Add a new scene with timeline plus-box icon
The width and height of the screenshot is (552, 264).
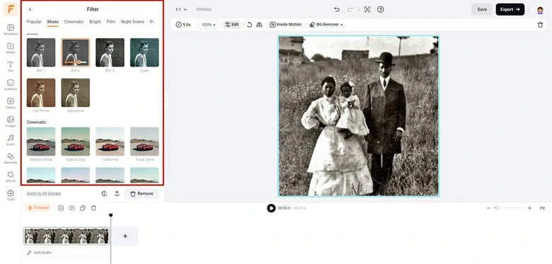61,208
